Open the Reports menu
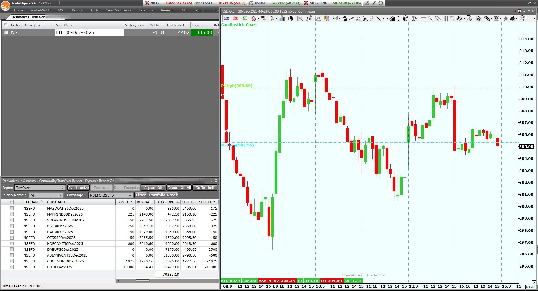 [x=77, y=10]
